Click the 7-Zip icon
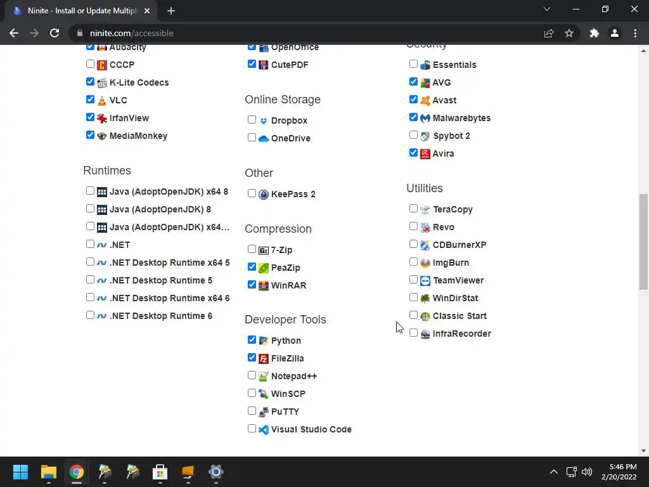Viewport: 649px width, 487px height. pyautogui.click(x=263, y=250)
